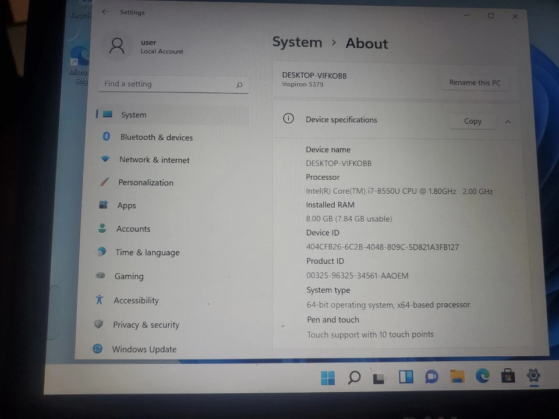Click the Accounts person icon in the sidebar
This screenshot has width=559, height=419.
102,228
